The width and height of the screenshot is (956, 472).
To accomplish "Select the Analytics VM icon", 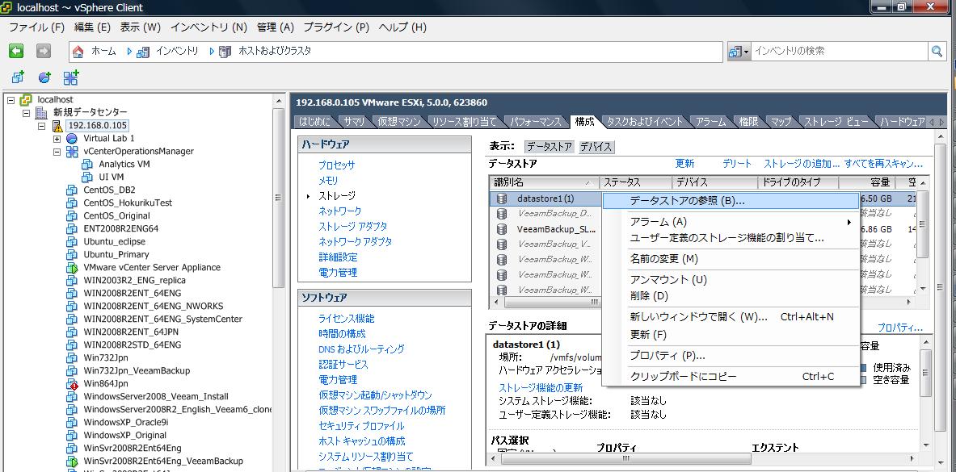I will point(87,164).
